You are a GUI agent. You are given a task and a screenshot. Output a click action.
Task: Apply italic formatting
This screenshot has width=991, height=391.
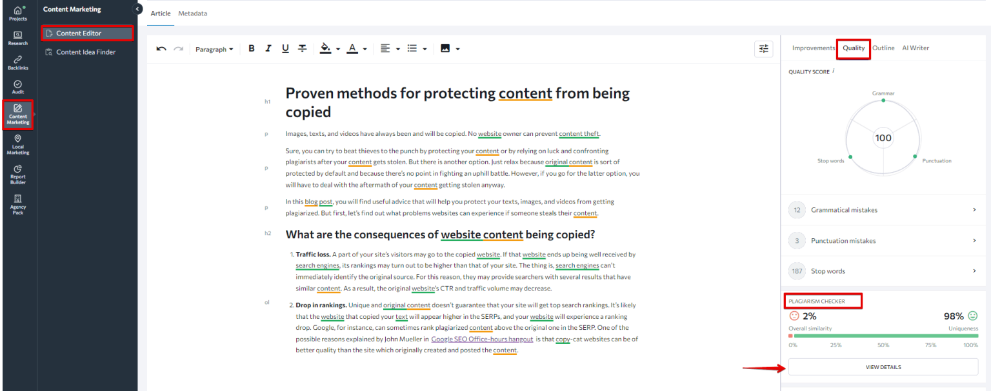tap(268, 48)
